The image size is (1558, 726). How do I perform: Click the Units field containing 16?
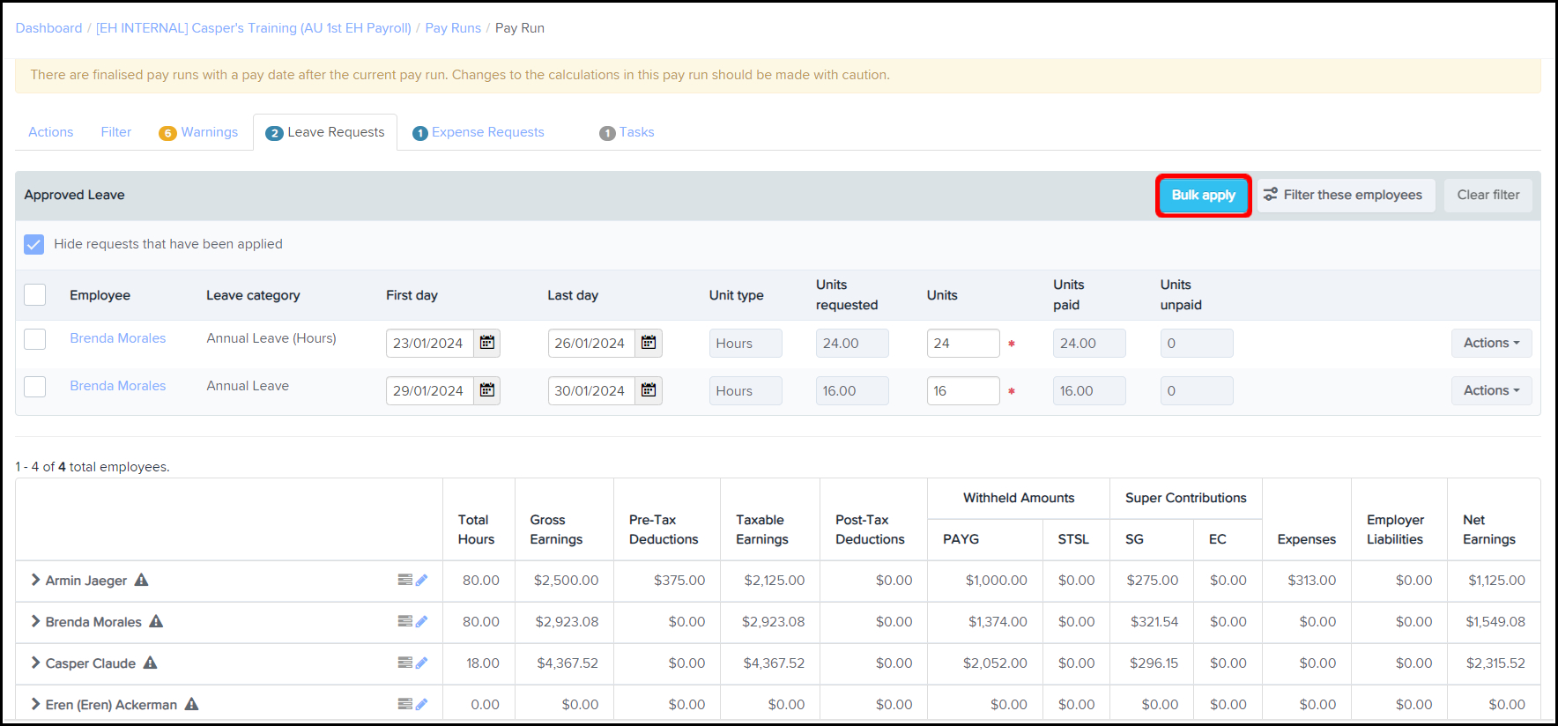[x=962, y=390]
